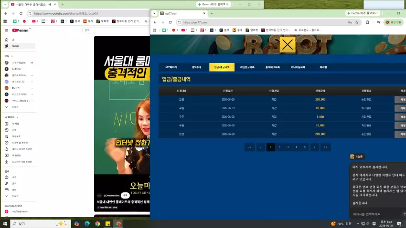Click Ask Gemini button in osr77 window
The width and height of the screenshot is (406, 228).
pos(363,13)
